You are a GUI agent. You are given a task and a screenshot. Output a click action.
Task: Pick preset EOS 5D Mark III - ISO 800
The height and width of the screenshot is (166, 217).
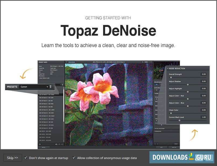click(46, 128)
